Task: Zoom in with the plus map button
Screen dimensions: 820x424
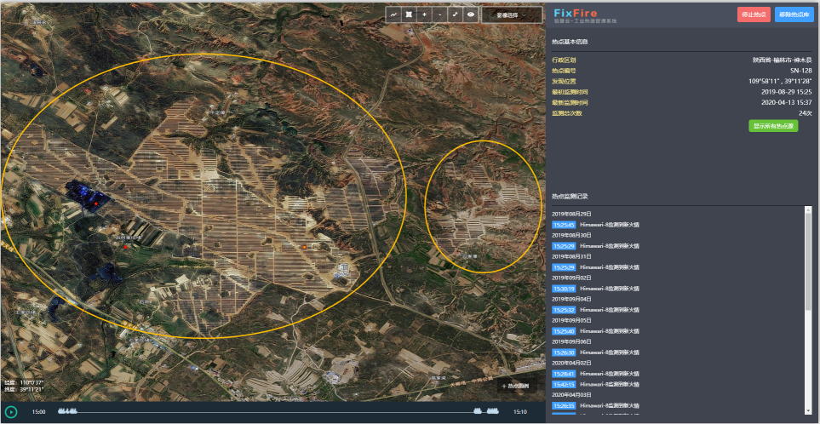Action: [x=425, y=15]
